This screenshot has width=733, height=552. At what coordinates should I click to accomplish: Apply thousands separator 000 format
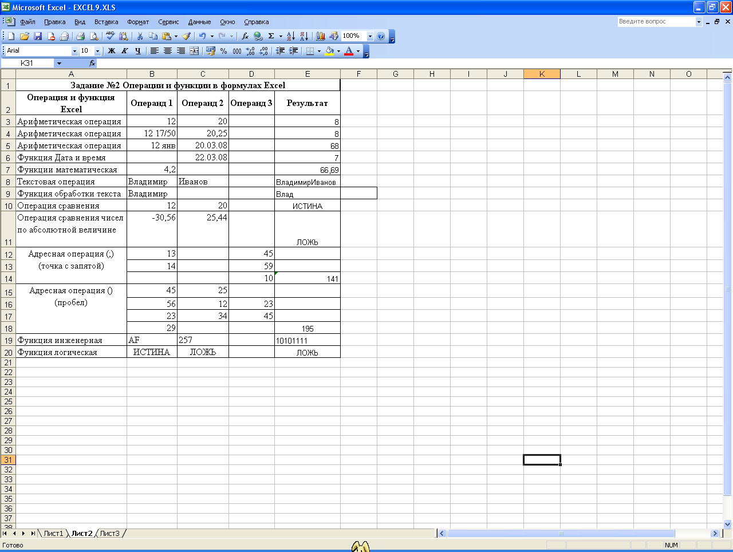[x=237, y=51]
